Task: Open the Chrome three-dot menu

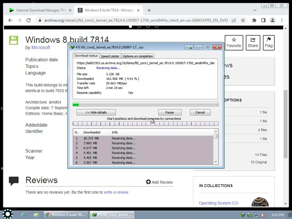Action: [x=282, y=20]
